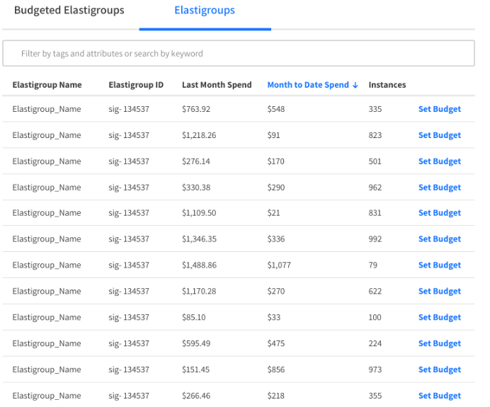The width and height of the screenshot is (490, 407).
Task: Set Budget for the row with 973 instances
Action: pos(439,369)
